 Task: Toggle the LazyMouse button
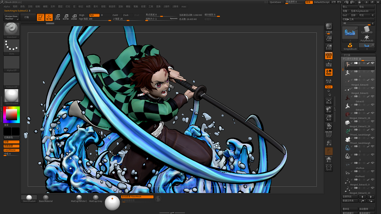point(11,150)
